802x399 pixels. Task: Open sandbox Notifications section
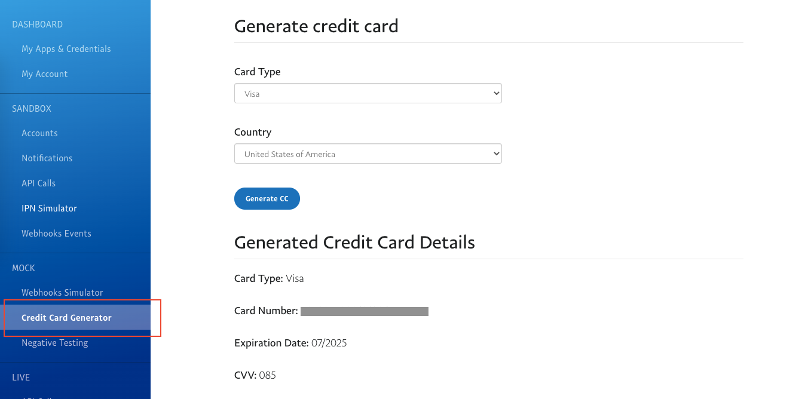click(47, 158)
